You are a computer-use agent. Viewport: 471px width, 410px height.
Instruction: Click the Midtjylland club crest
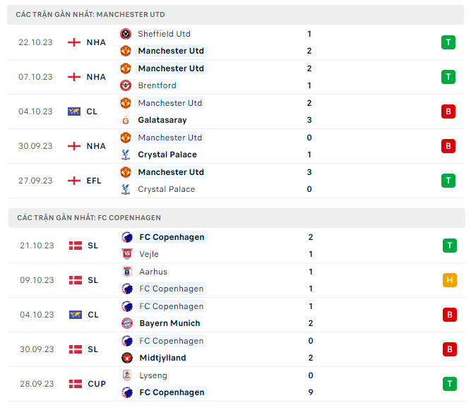[126, 358]
